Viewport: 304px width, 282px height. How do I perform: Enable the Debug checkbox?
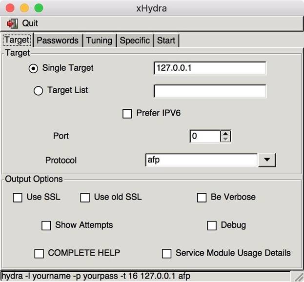pos(212,225)
